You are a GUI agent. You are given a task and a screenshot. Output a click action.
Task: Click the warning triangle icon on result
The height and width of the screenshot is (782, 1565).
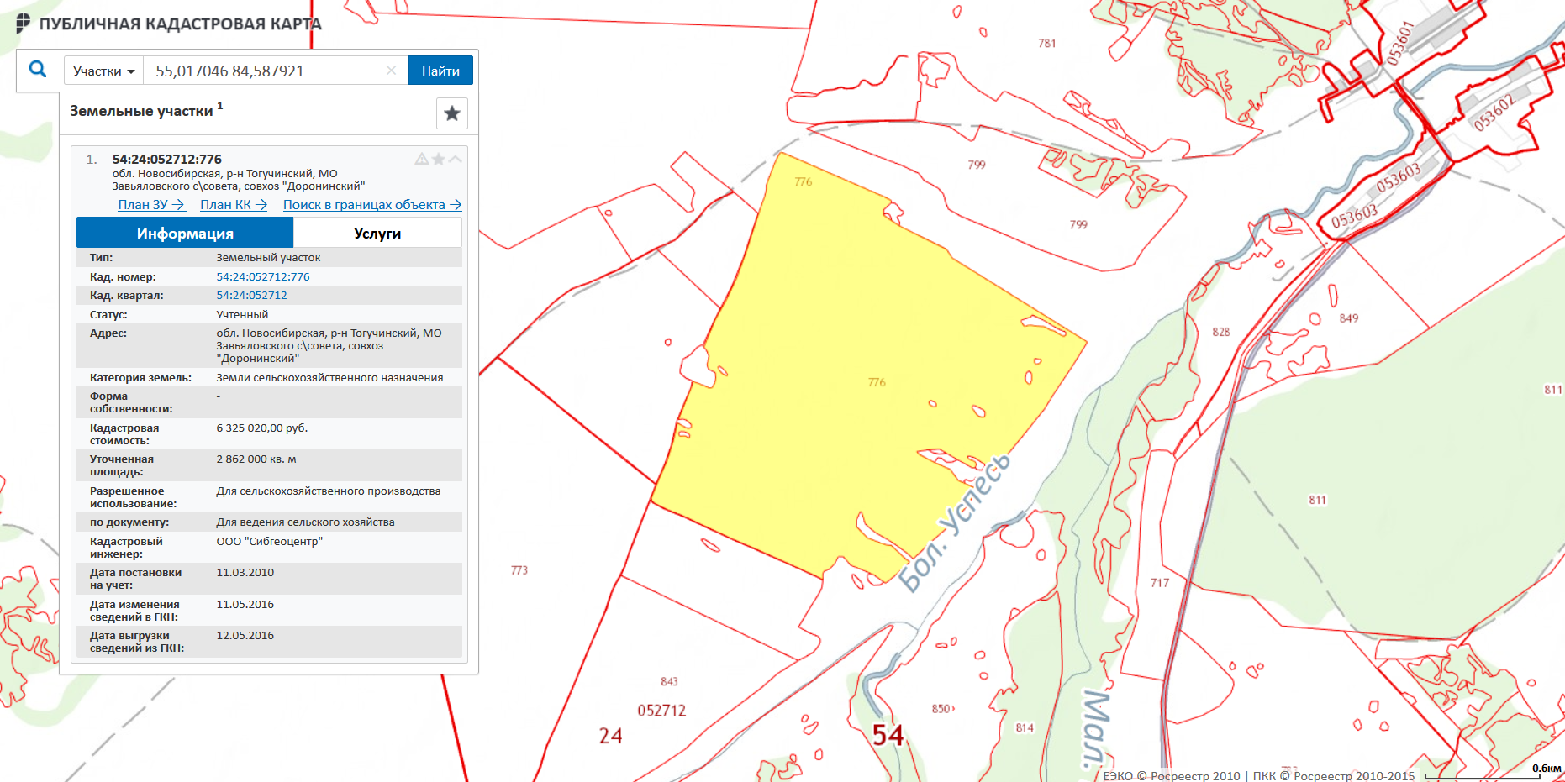[x=421, y=159]
